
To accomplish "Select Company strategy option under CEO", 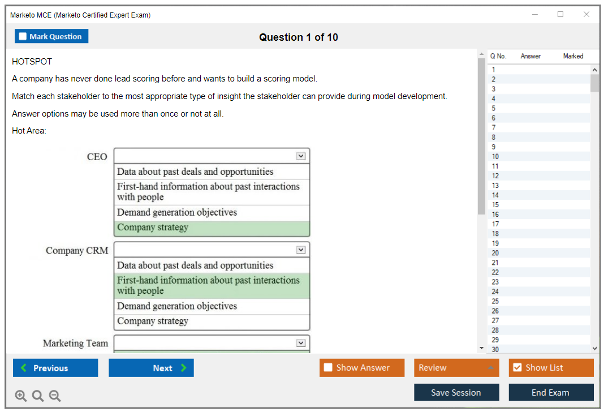I will click(x=212, y=228).
